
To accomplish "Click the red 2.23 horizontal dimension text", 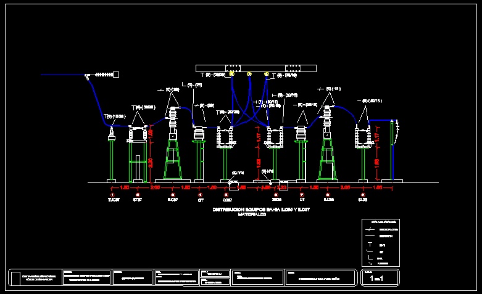I will 281,187.
